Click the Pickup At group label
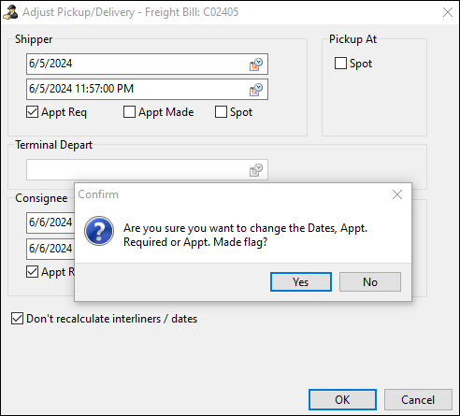The image size is (460, 416). [352, 39]
